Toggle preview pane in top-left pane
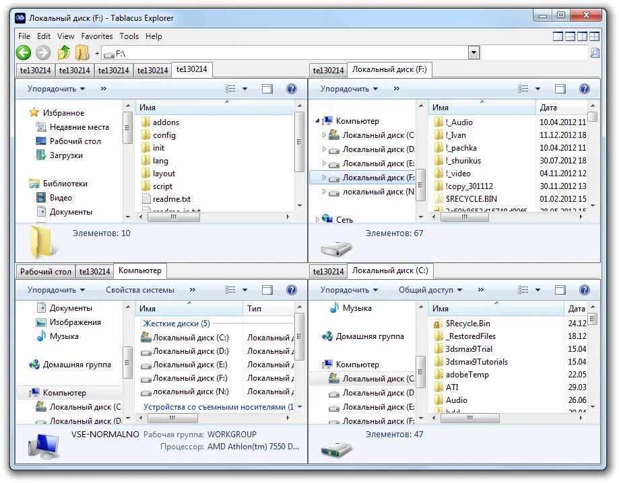This screenshot has height=483, width=619. 267,89
